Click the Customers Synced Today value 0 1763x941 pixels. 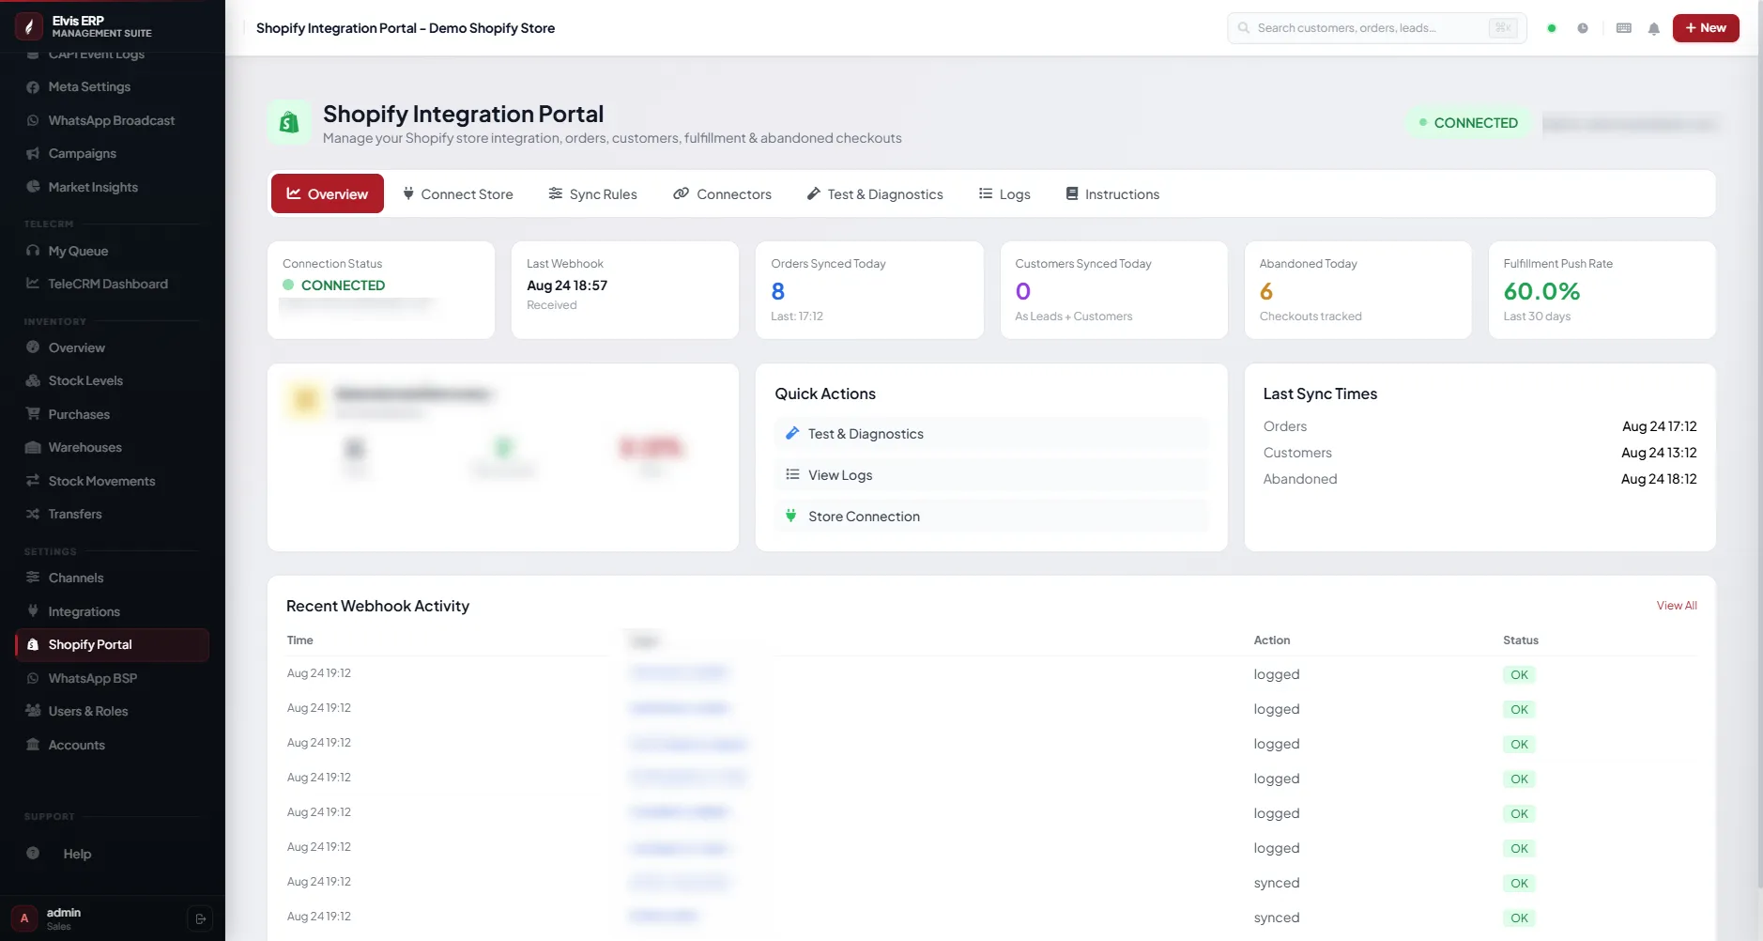click(1023, 291)
